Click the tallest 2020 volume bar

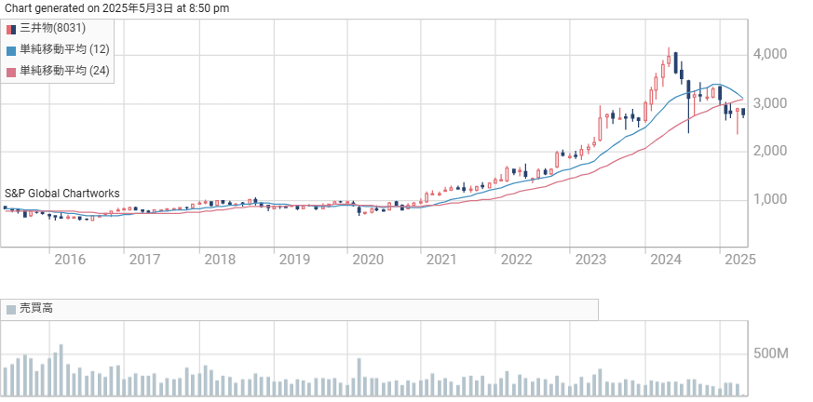[359, 378]
